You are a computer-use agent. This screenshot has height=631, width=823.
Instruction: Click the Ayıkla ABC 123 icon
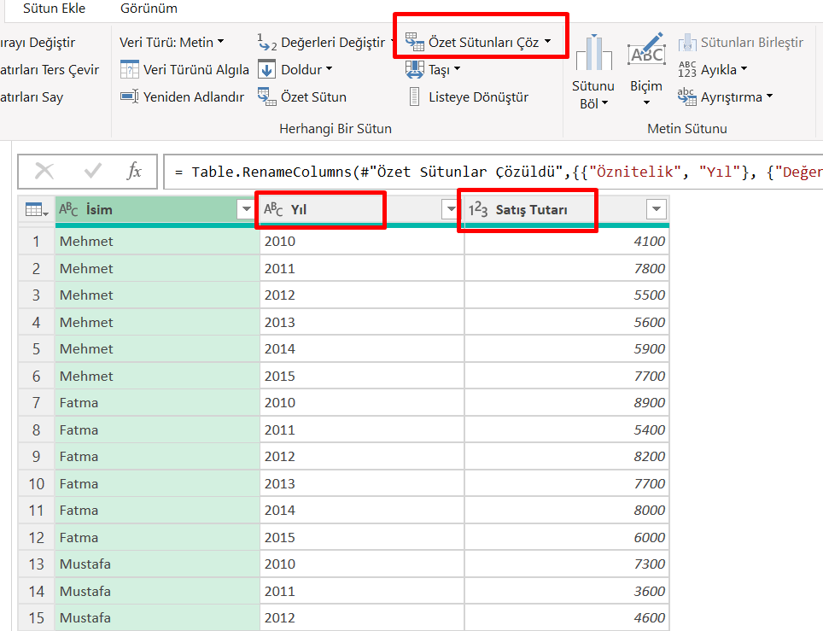point(686,69)
